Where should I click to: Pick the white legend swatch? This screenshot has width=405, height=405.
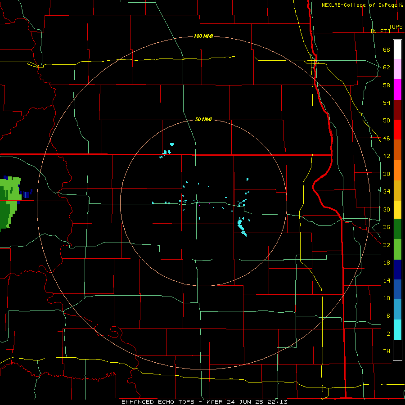pyautogui.click(x=397, y=49)
